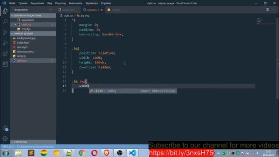Accept the width: 100% Emmet suggestion

click(x=133, y=91)
